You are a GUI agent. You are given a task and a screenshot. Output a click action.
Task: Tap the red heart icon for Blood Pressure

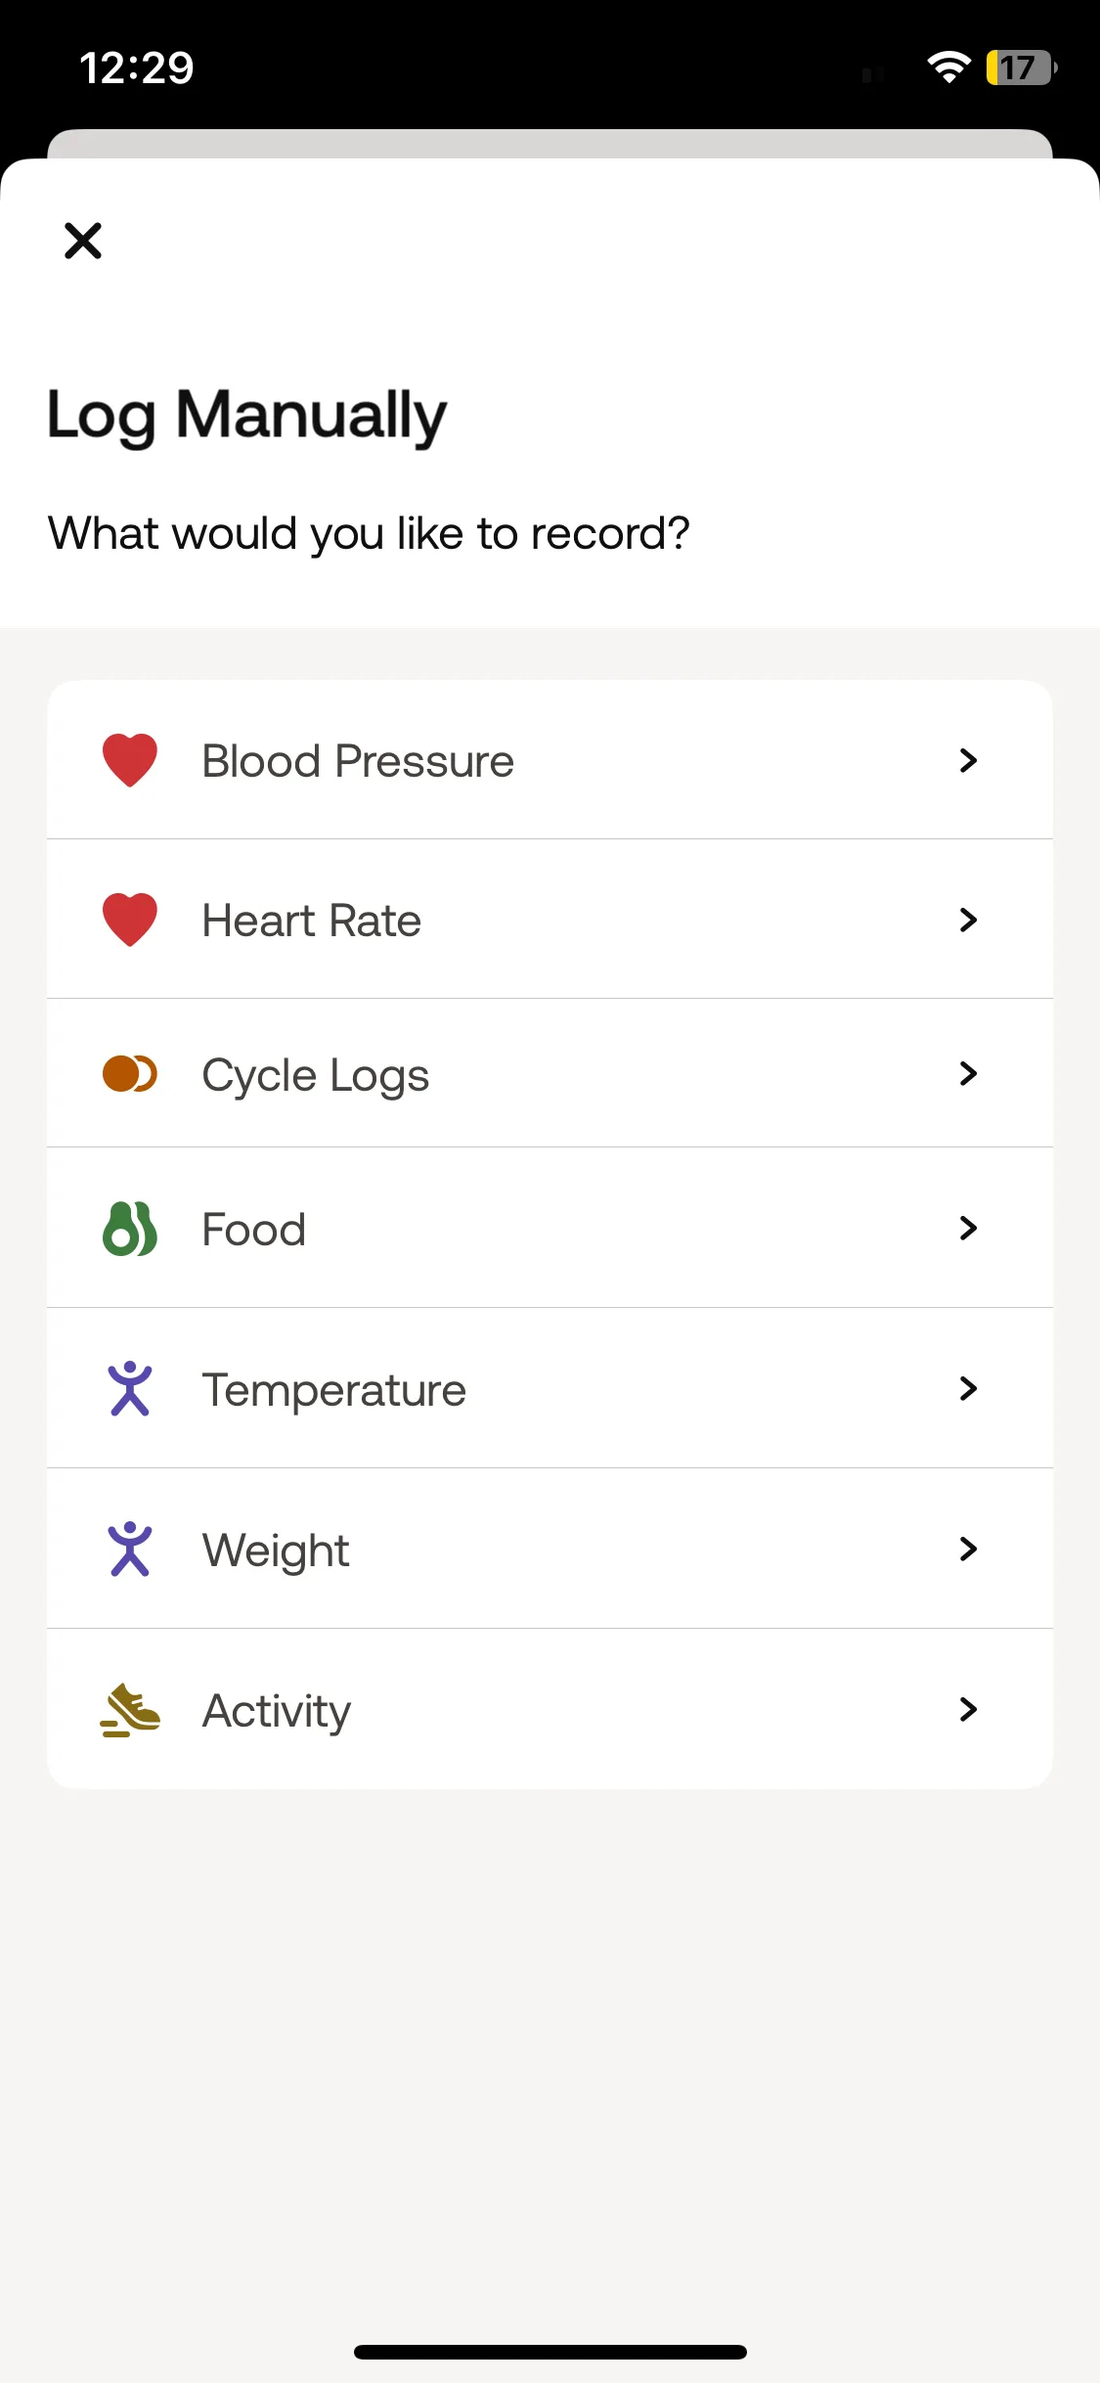(130, 760)
